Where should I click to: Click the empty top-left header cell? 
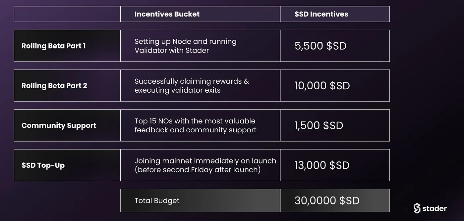click(x=67, y=14)
